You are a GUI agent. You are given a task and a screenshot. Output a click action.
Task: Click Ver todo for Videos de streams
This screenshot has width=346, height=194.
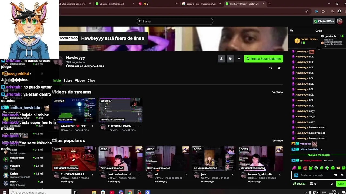point(278,92)
